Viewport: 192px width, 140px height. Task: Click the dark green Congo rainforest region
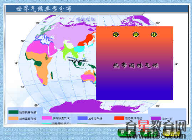tap(38, 63)
